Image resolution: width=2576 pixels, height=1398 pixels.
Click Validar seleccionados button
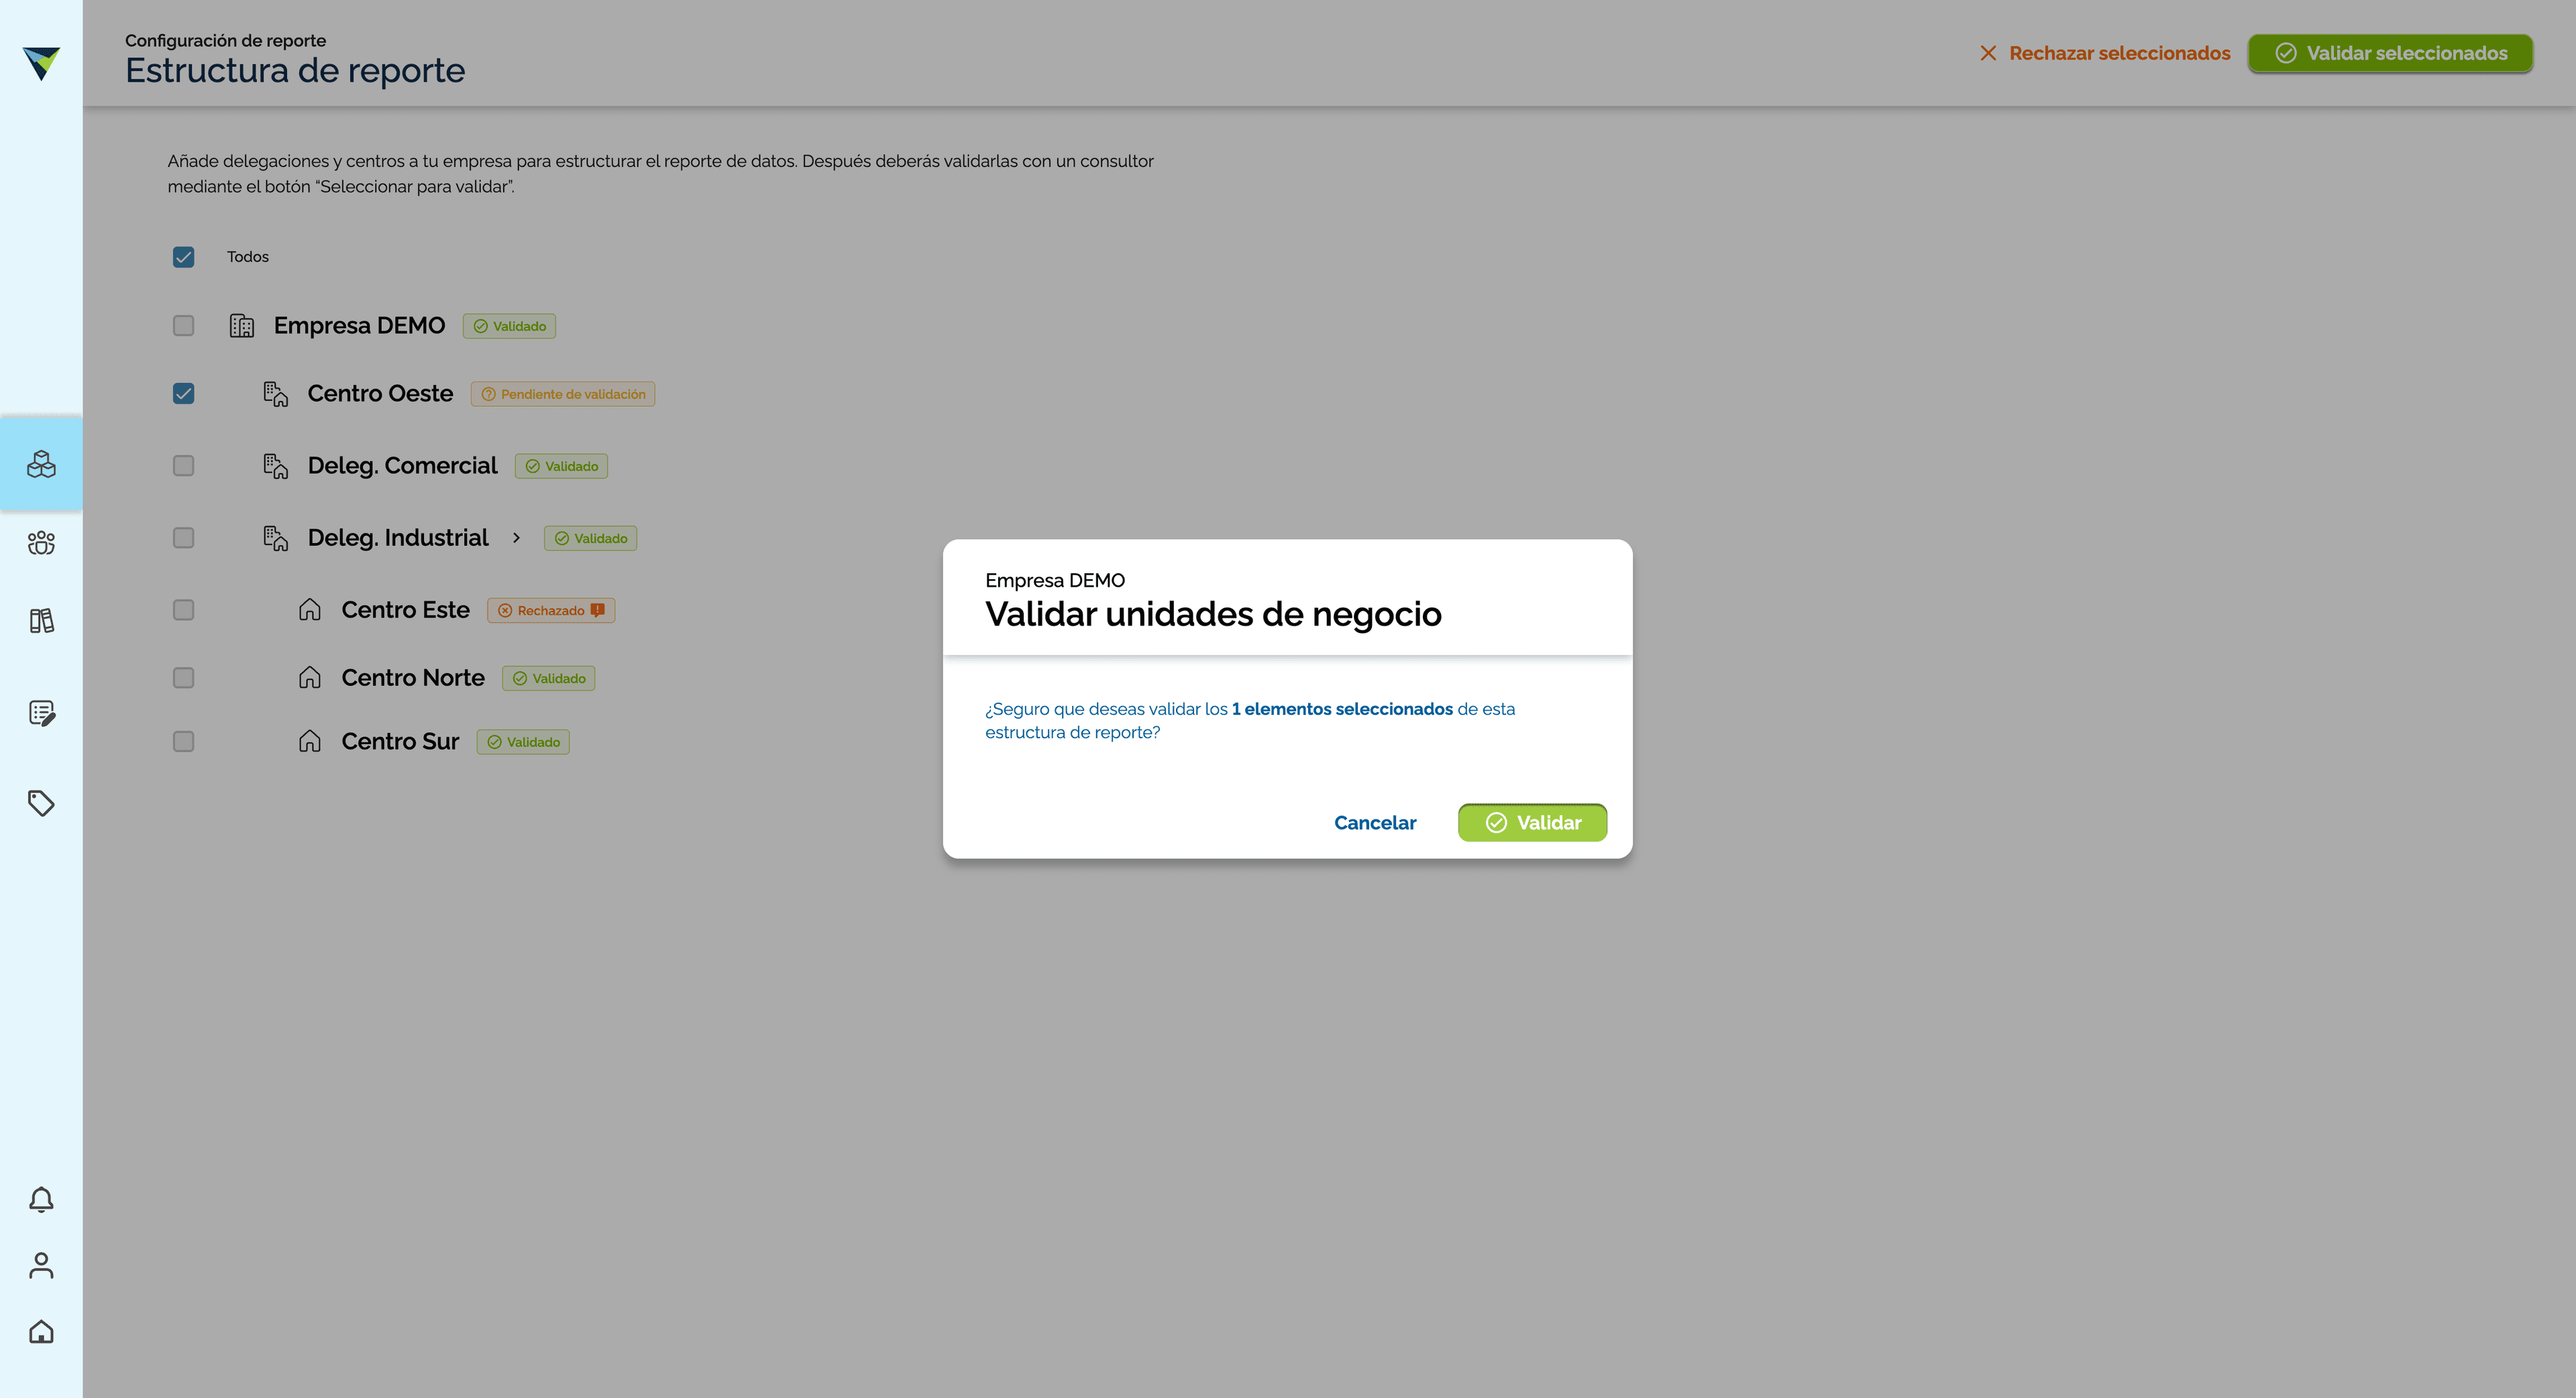2390,53
